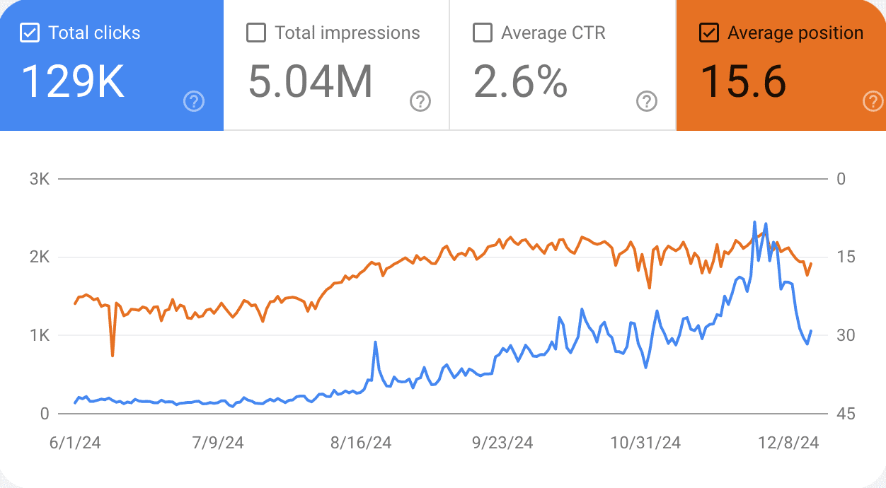886x488 pixels.
Task: Click the 5.04M impressions value
Action: [310, 81]
